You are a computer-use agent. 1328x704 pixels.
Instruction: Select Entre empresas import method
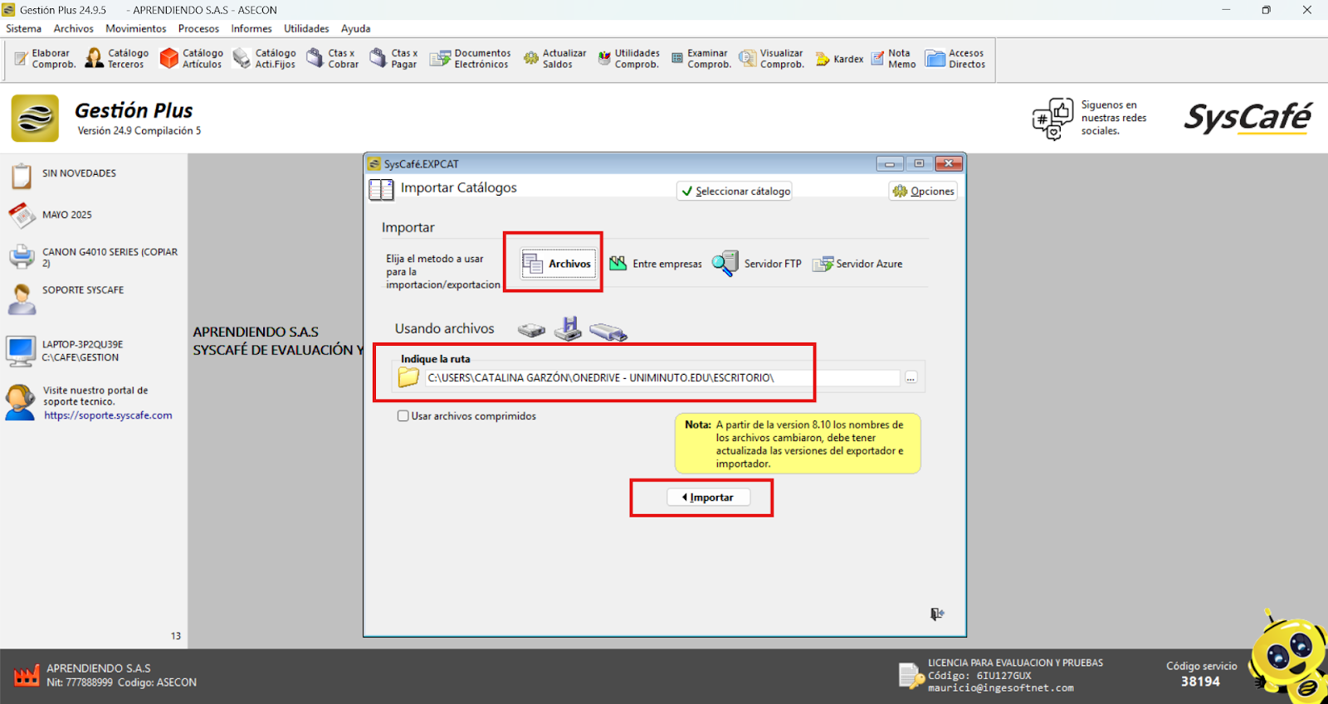pos(656,264)
